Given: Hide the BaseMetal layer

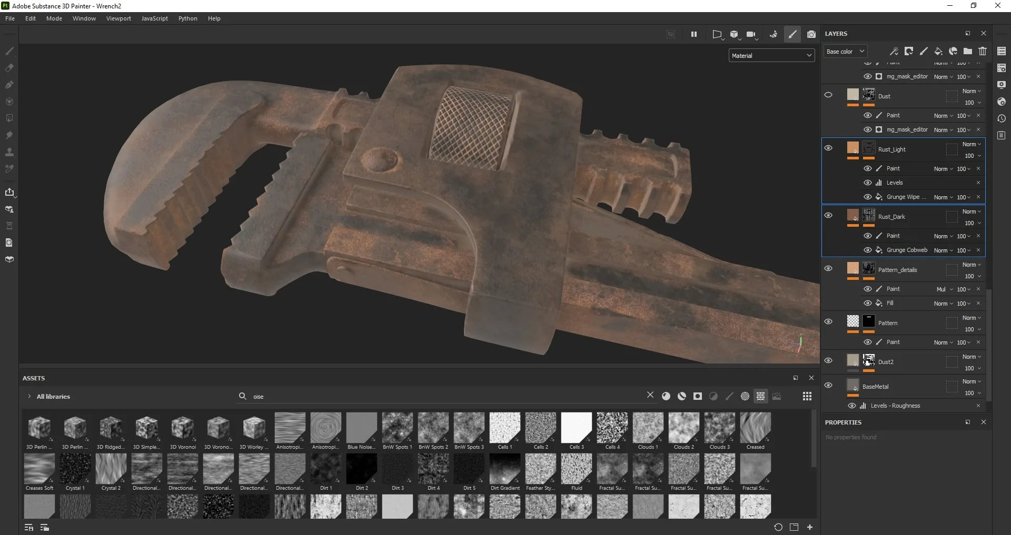Looking at the screenshot, I should click(828, 385).
